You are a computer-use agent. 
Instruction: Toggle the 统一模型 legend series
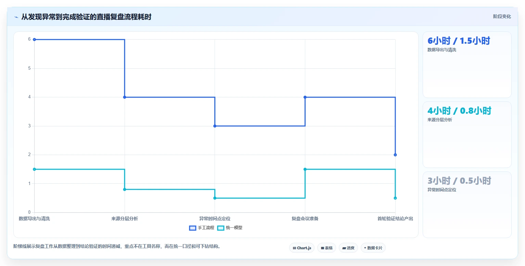230,228
